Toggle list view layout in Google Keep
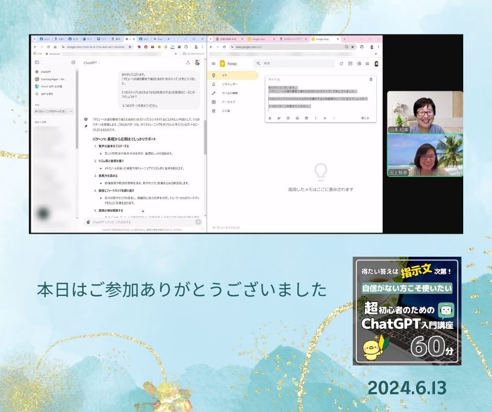 (350, 64)
